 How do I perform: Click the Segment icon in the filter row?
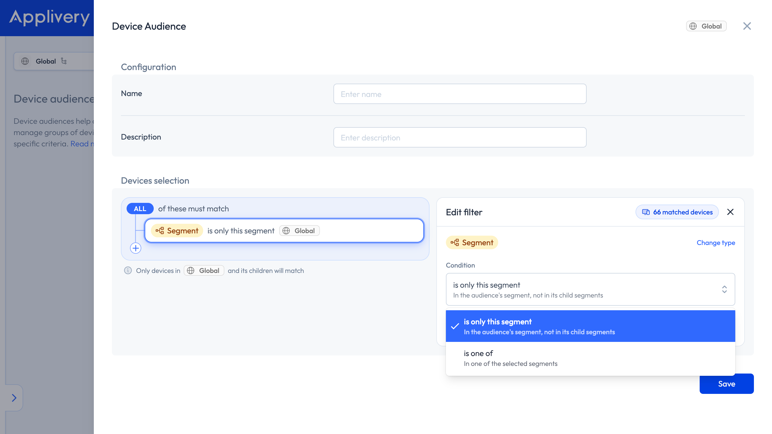[x=160, y=231]
